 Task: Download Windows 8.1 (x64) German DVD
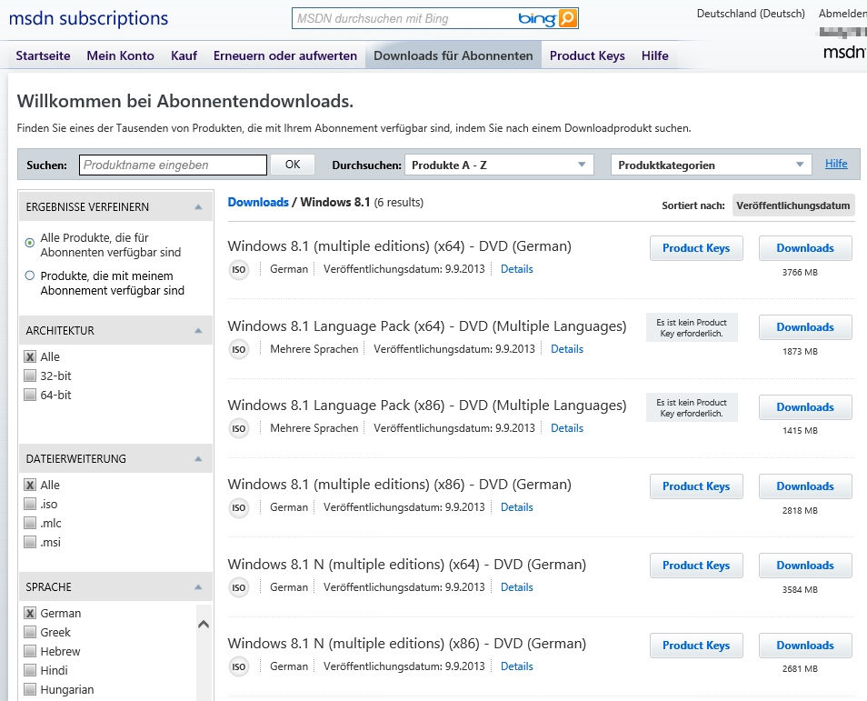point(805,248)
